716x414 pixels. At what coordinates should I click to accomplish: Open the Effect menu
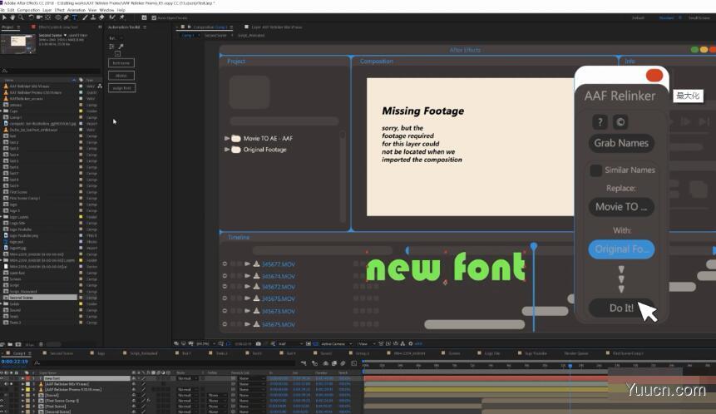pos(59,10)
